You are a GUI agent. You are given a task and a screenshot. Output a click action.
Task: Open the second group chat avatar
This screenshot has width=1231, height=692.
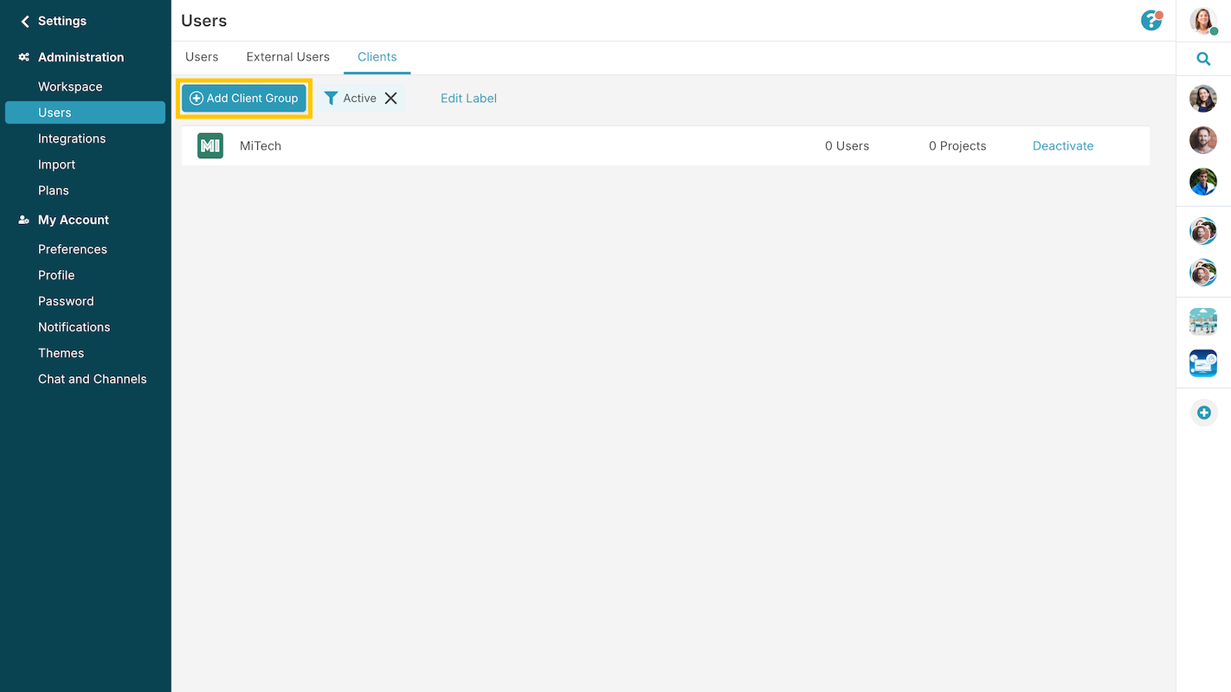(x=1203, y=272)
